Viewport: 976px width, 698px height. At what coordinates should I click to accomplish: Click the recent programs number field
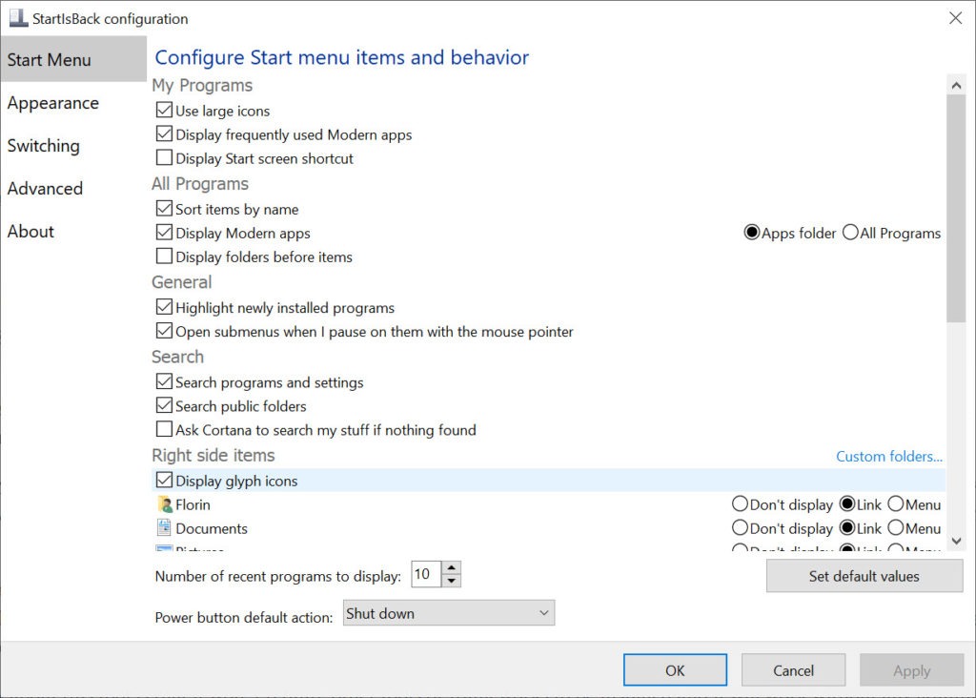tap(426, 574)
